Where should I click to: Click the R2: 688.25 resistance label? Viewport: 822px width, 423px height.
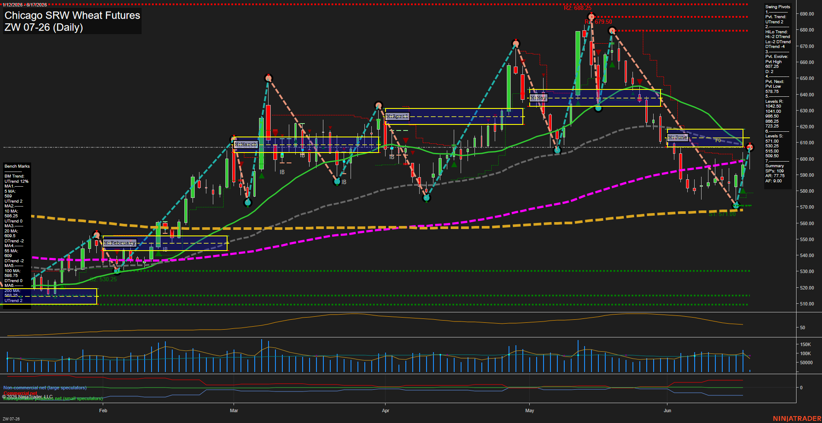tap(578, 8)
